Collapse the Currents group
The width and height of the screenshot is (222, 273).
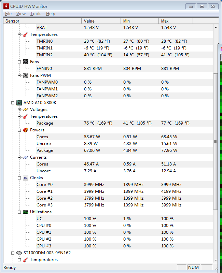(x=19, y=157)
